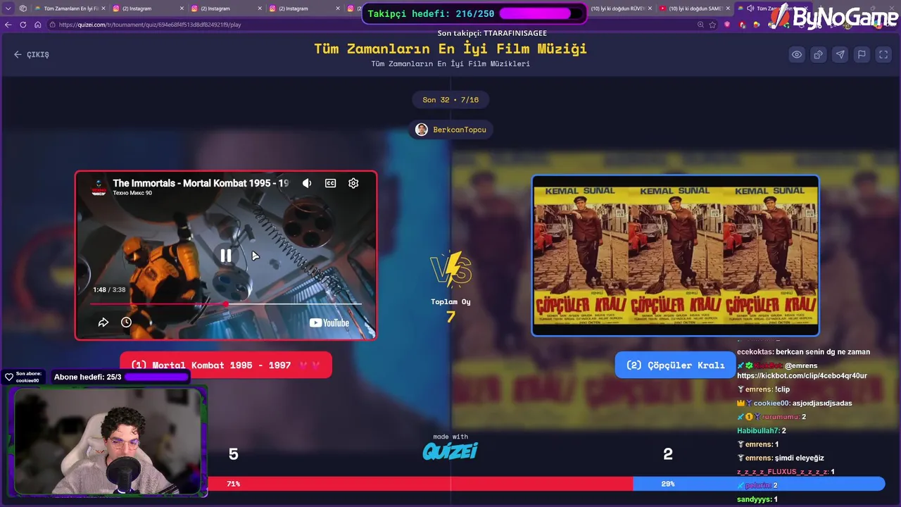This screenshot has width=901, height=507.
Task: Click the site info icon before URL
Action: 53,25
